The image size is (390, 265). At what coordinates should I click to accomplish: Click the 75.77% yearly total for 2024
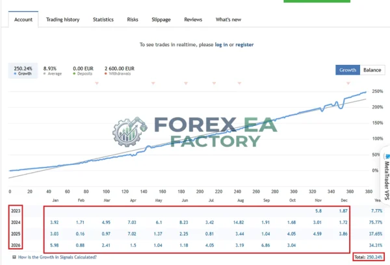click(376, 222)
